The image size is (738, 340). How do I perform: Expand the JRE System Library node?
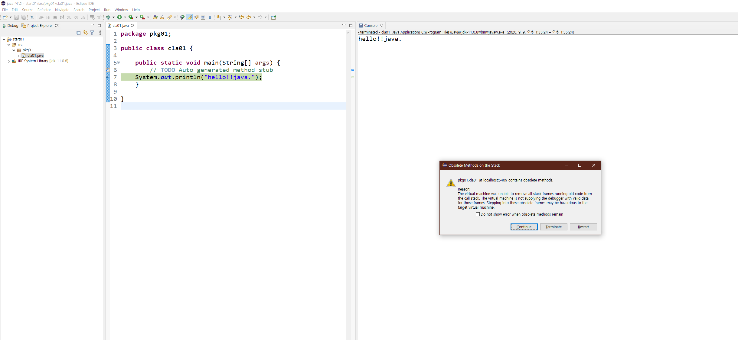click(9, 61)
